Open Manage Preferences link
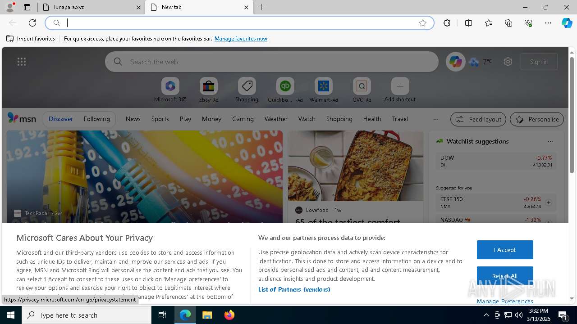 [x=505, y=301]
